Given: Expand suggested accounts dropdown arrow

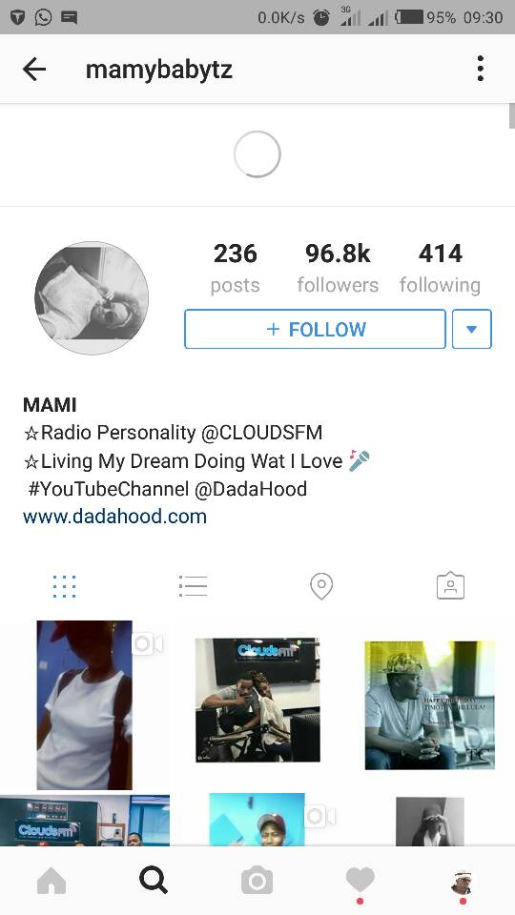Looking at the screenshot, I should click(x=472, y=329).
